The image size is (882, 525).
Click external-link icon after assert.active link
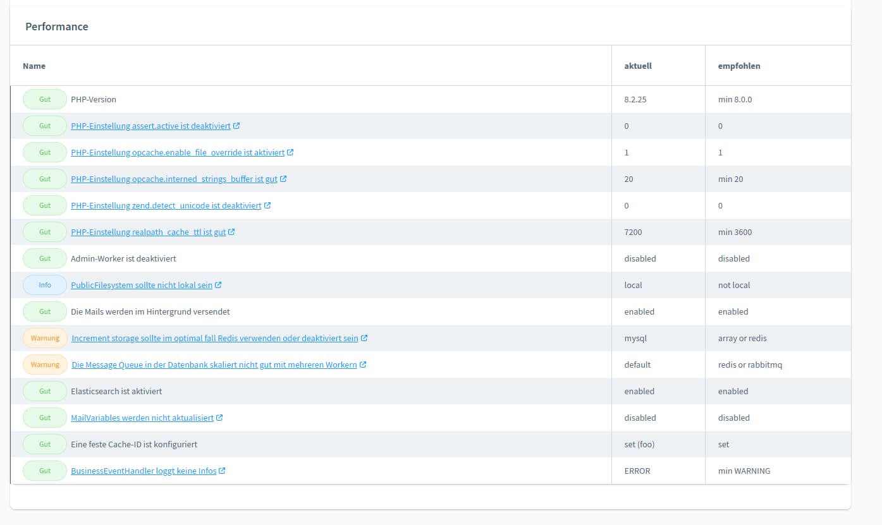pos(236,126)
